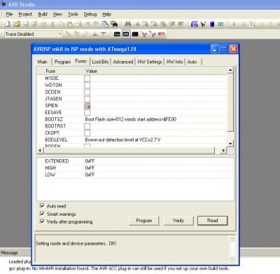
Task: Open the File menu
Action: (x=9, y=14)
